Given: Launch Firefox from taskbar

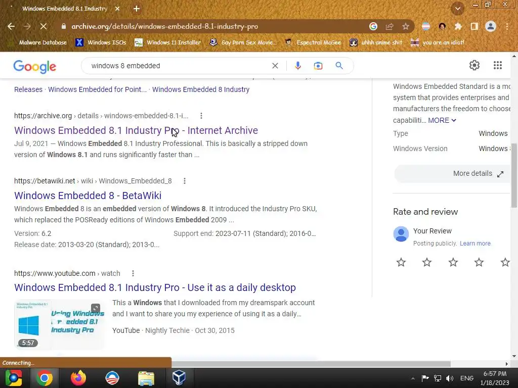Looking at the screenshot, I should click(x=78, y=378).
